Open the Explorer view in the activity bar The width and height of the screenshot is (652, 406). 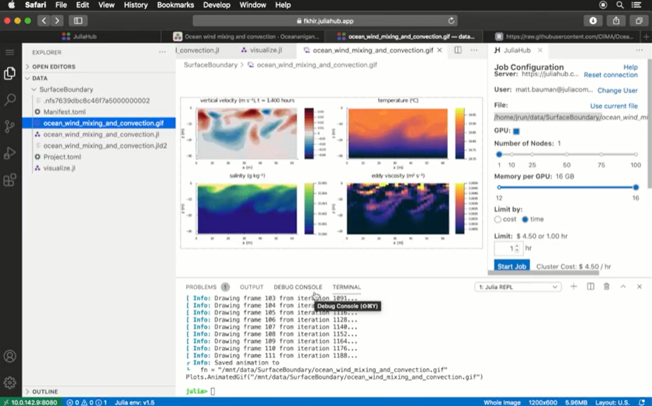click(x=9, y=74)
